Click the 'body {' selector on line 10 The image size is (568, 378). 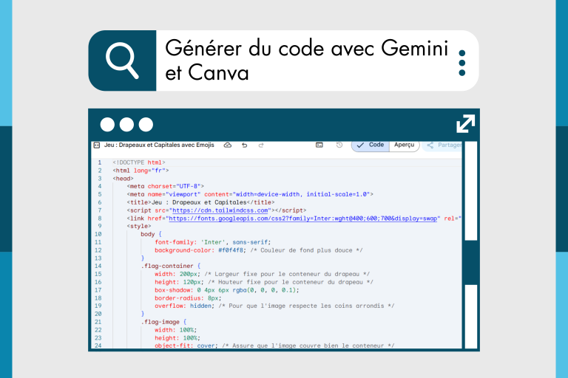click(x=151, y=234)
